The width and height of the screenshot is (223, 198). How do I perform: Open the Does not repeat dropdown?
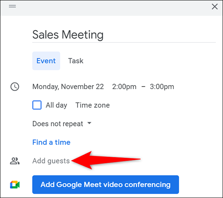click(62, 124)
